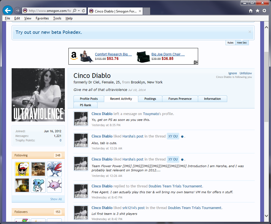Open Harsha's post link above 'Also, tab is cute'
The width and height of the screenshot is (271, 224).
133,136
